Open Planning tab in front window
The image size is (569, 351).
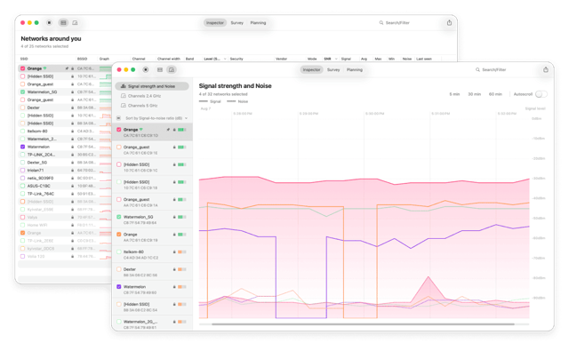click(355, 69)
